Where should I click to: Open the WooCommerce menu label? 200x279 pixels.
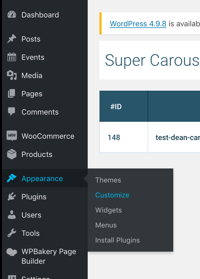[48, 136]
